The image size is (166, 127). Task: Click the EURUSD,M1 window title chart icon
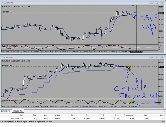coord(2,57)
